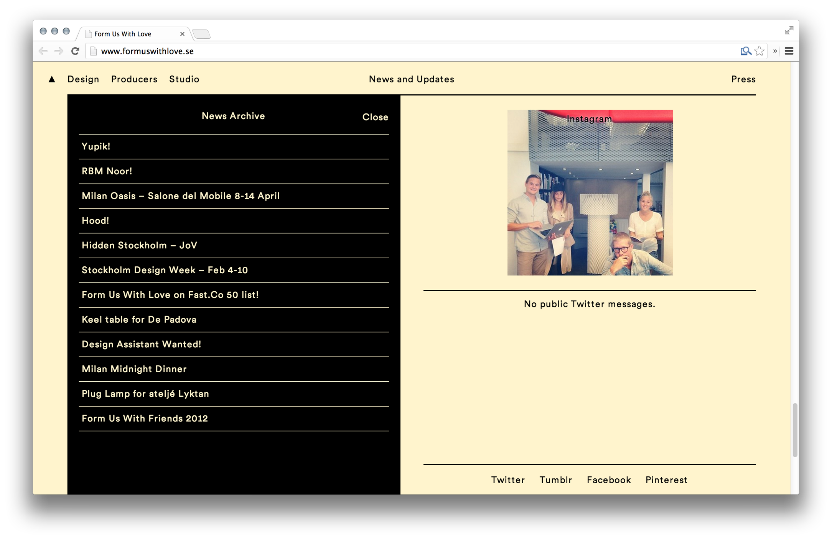The image size is (832, 540).
Task: Close the News Archive panel
Action: click(x=375, y=117)
